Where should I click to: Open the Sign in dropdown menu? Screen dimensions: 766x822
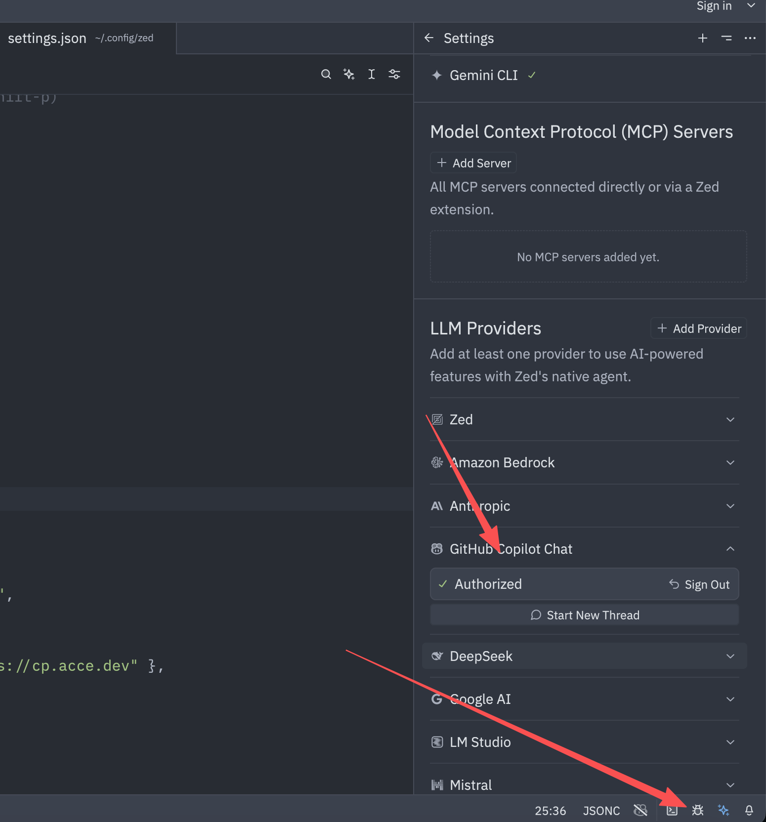pyautogui.click(x=751, y=6)
